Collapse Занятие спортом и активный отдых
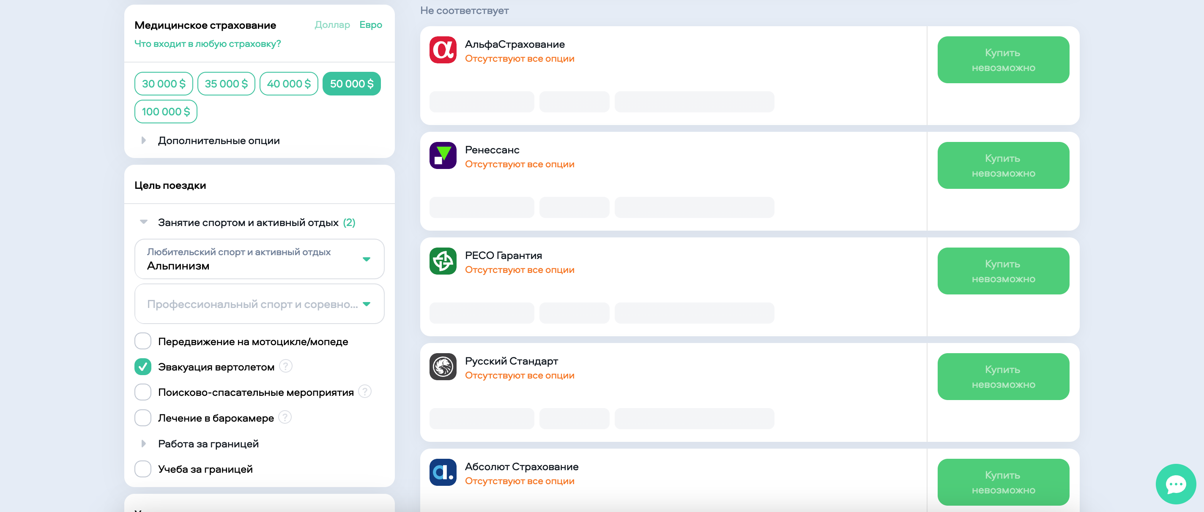 click(x=248, y=222)
